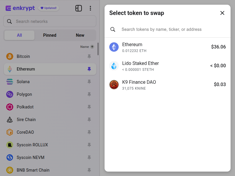Image resolution: width=235 pixels, height=176 pixels.
Task: Click the Ethereum token logo
Action: [114, 47]
